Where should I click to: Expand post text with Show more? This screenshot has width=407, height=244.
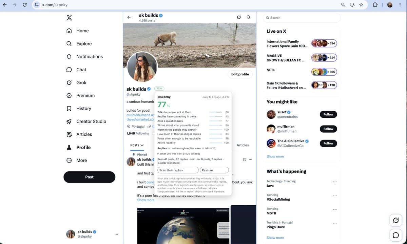pyautogui.click(x=146, y=200)
